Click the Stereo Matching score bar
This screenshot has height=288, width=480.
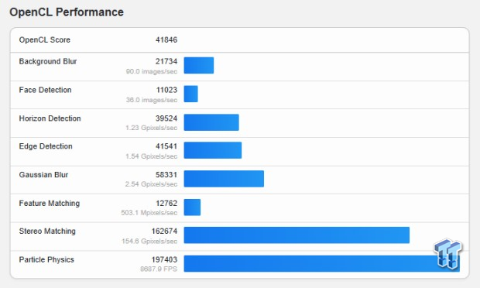[x=297, y=235]
